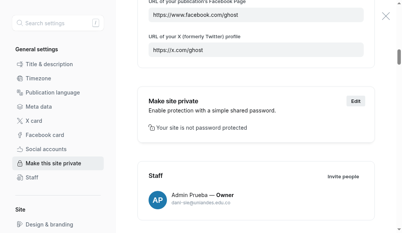The width and height of the screenshot is (402, 233).
Task: Click the Publication language icon
Action: (20, 93)
